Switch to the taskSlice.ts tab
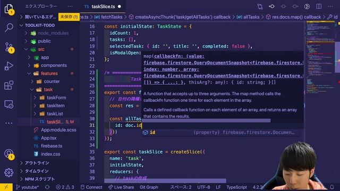This screenshot has width=340, height=191. pos(103,6)
